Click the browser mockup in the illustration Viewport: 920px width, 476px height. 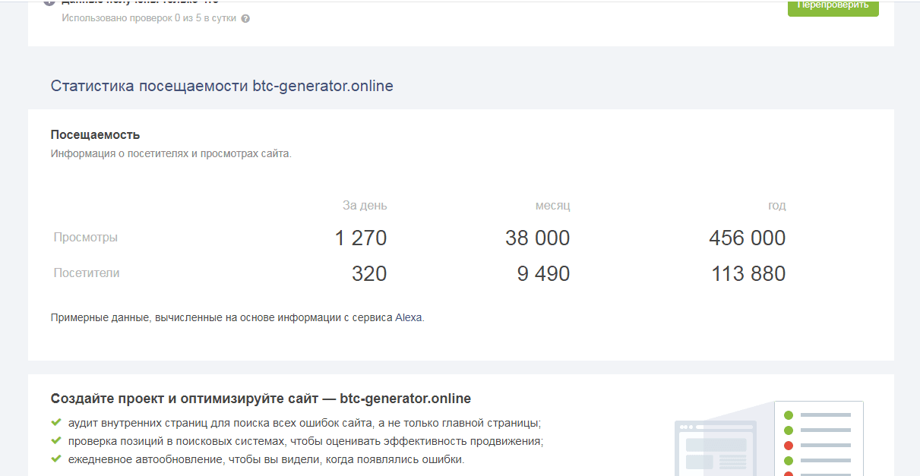point(714,448)
